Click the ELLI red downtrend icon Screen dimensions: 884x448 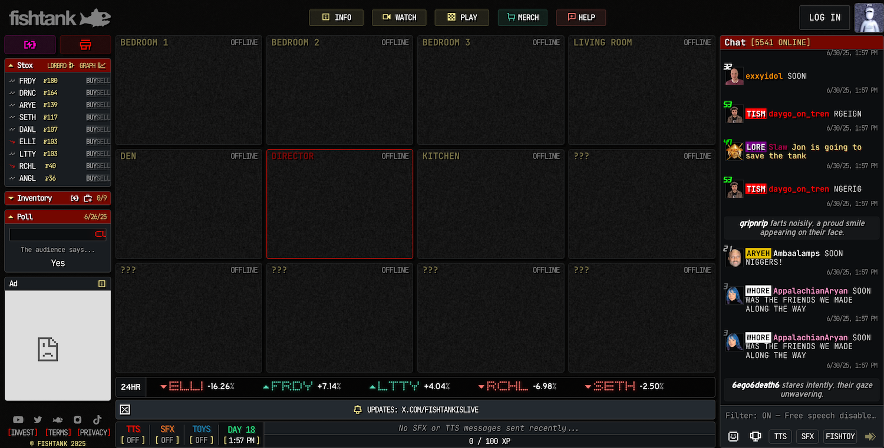12,141
